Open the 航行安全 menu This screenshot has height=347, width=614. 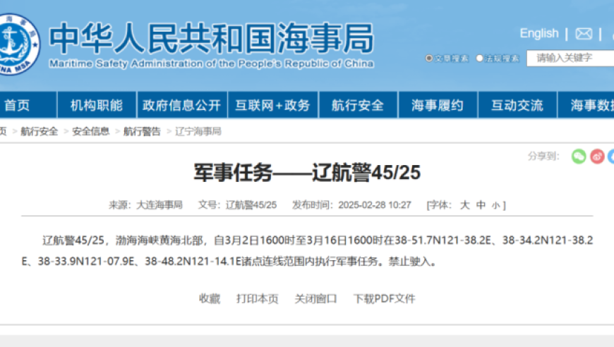(358, 105)
